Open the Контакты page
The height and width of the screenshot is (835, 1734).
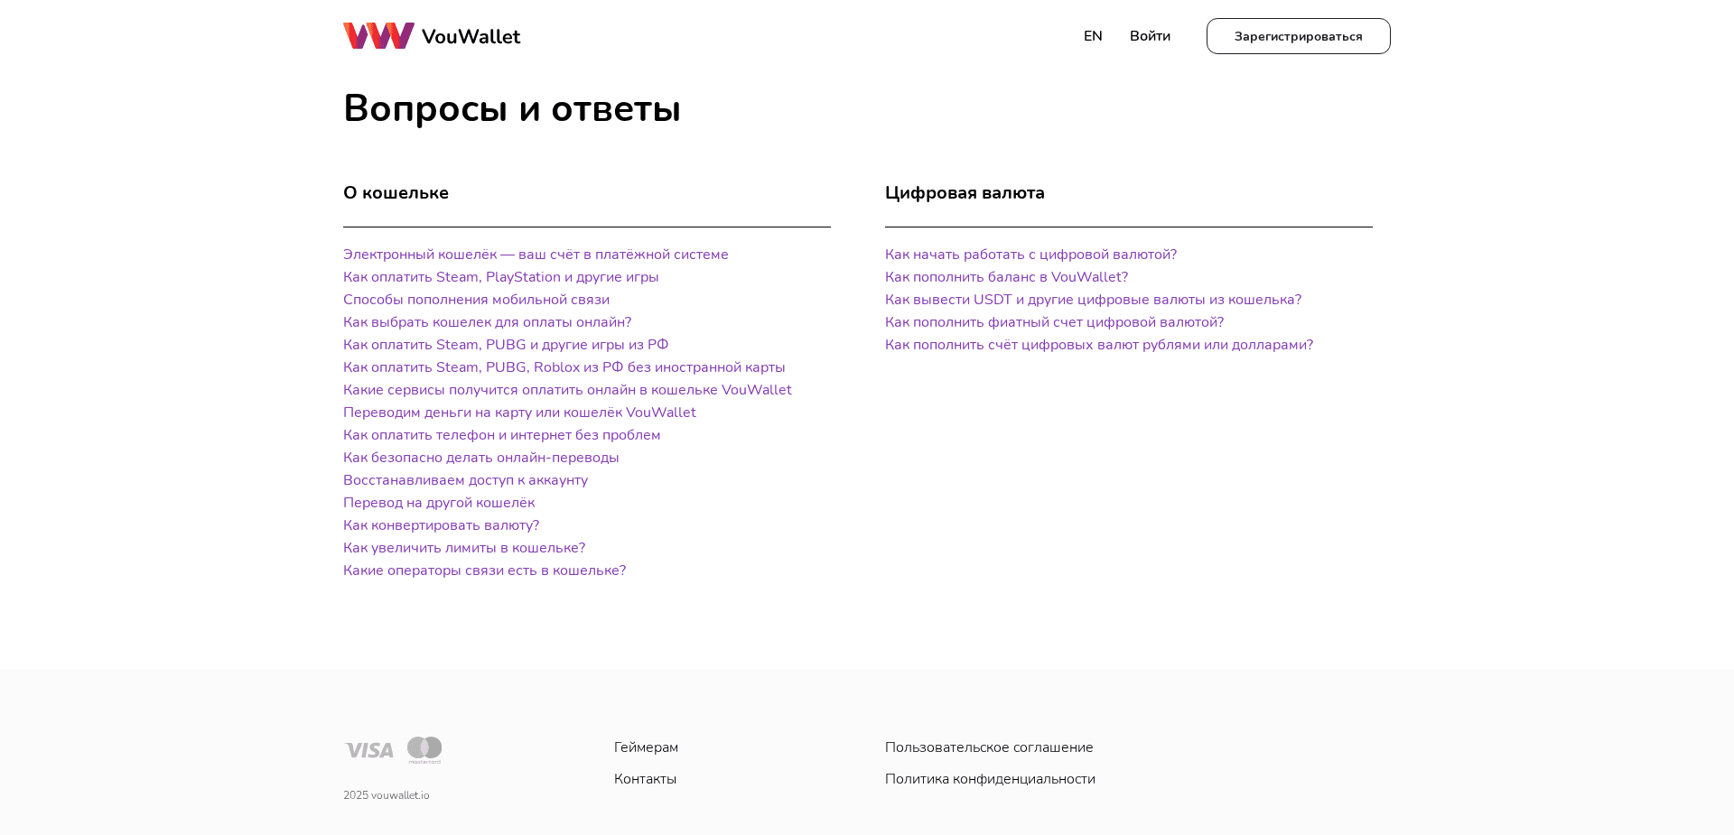645,778
